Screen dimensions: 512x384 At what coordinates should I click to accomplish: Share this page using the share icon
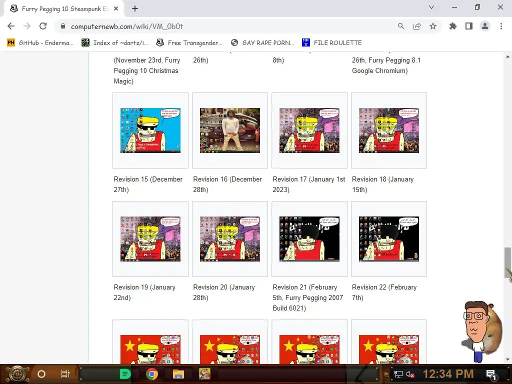click(416, 26)
